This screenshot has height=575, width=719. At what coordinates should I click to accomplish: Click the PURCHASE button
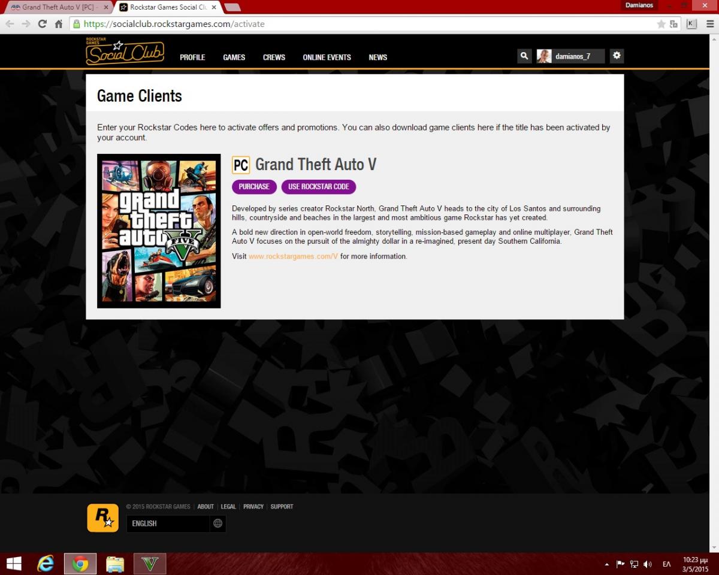click(254, 187)
